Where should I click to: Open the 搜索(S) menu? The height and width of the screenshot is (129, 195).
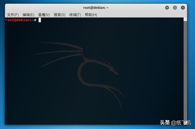(x=60, y=15)
